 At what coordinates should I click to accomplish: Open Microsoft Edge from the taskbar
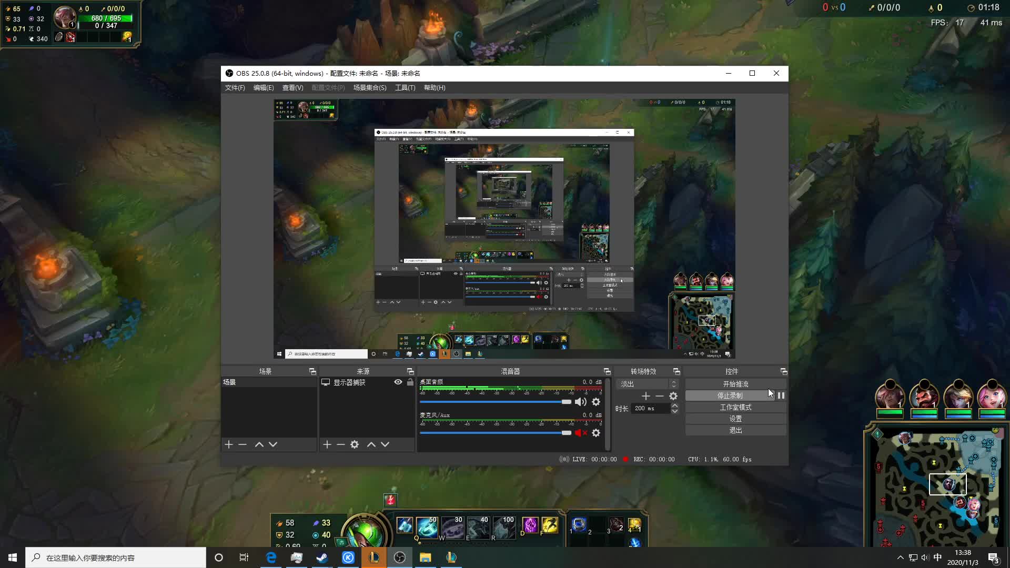(271, 557)
